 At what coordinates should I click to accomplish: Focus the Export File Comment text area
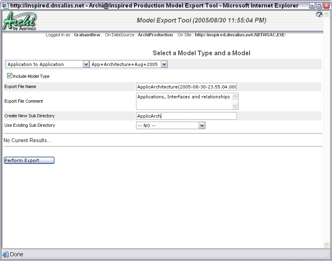click(183, 101)
